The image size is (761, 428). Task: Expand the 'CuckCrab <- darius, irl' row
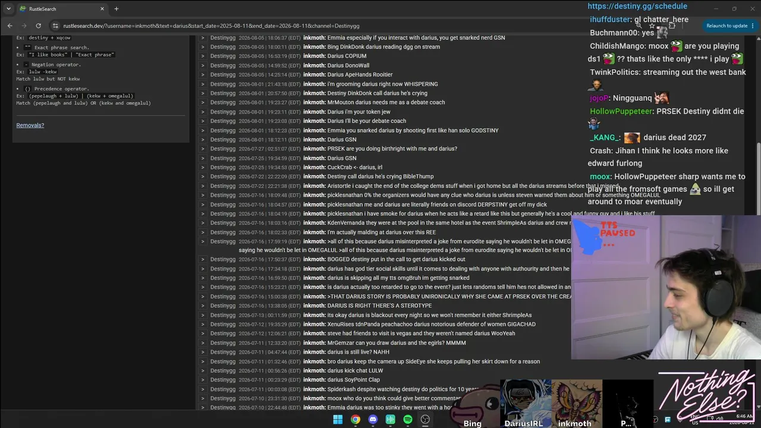click(202, 168)
